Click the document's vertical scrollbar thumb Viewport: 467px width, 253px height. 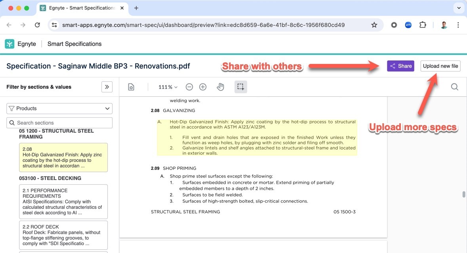pos(463,194)
